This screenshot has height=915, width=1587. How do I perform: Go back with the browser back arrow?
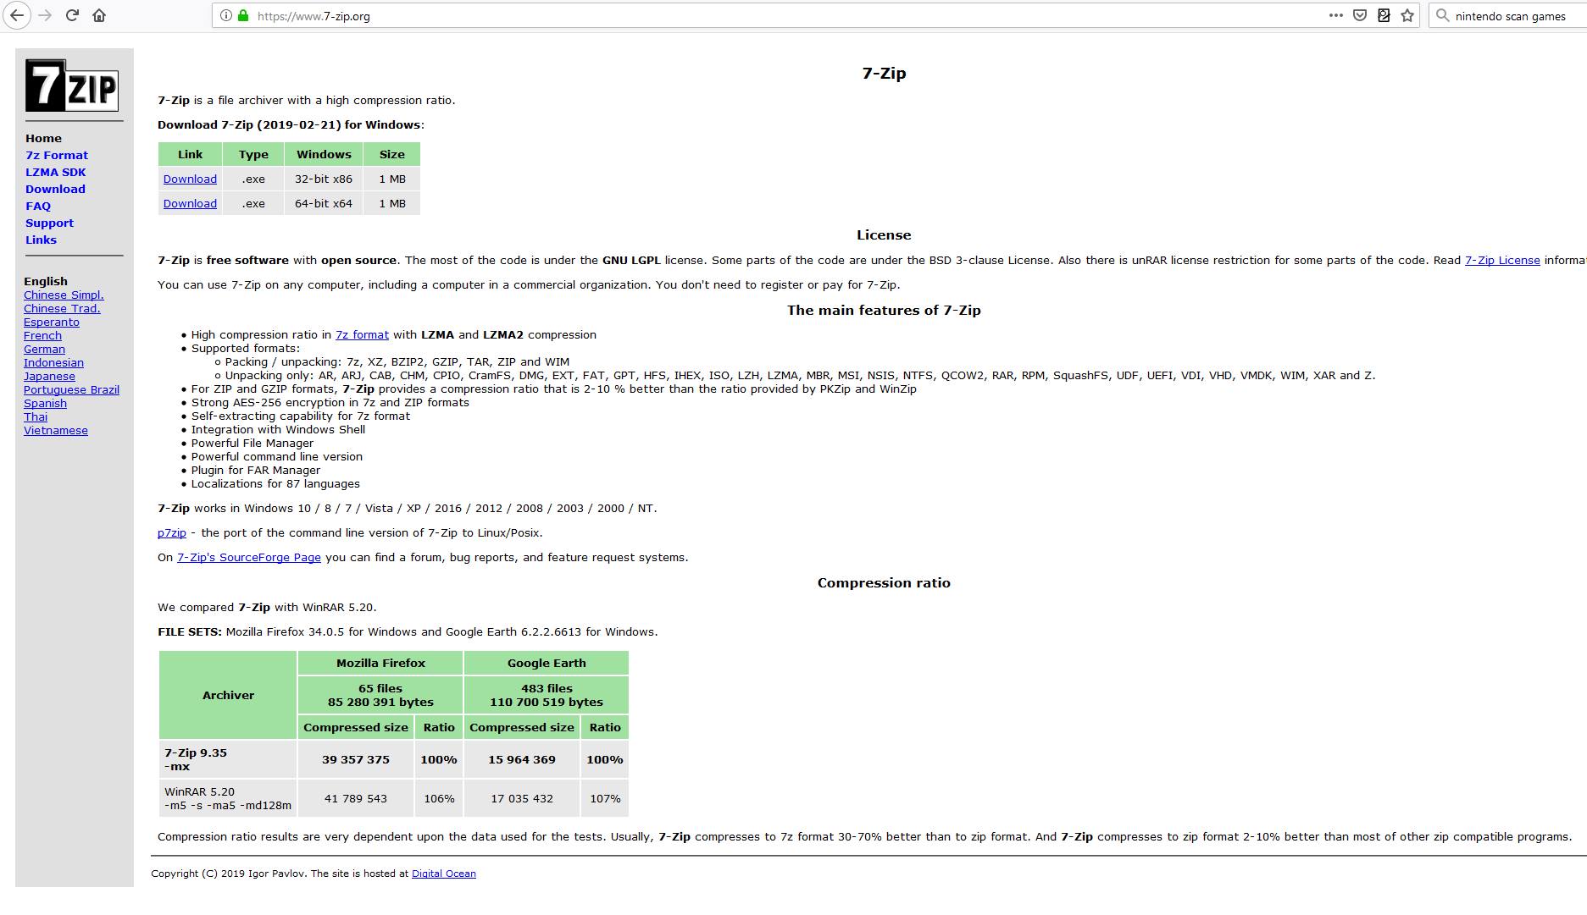coord(16,15)
